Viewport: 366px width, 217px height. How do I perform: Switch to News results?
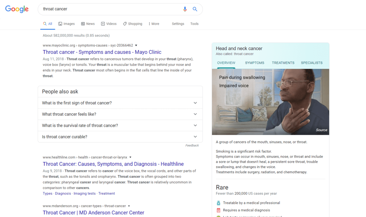coord(88,24)
